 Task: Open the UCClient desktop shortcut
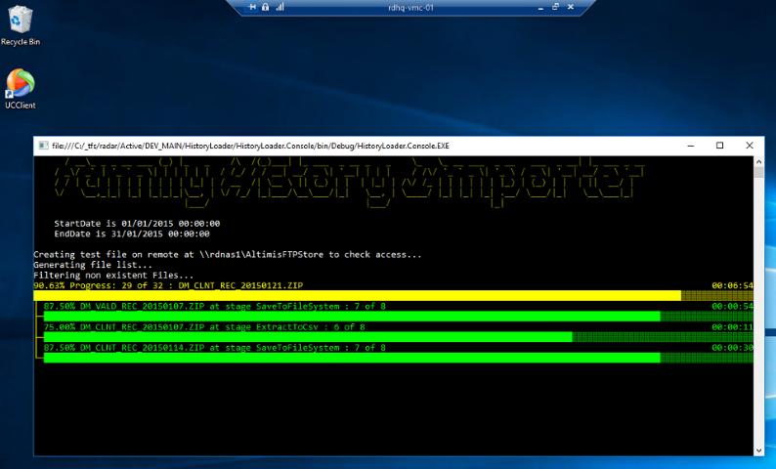coord(20,86)
